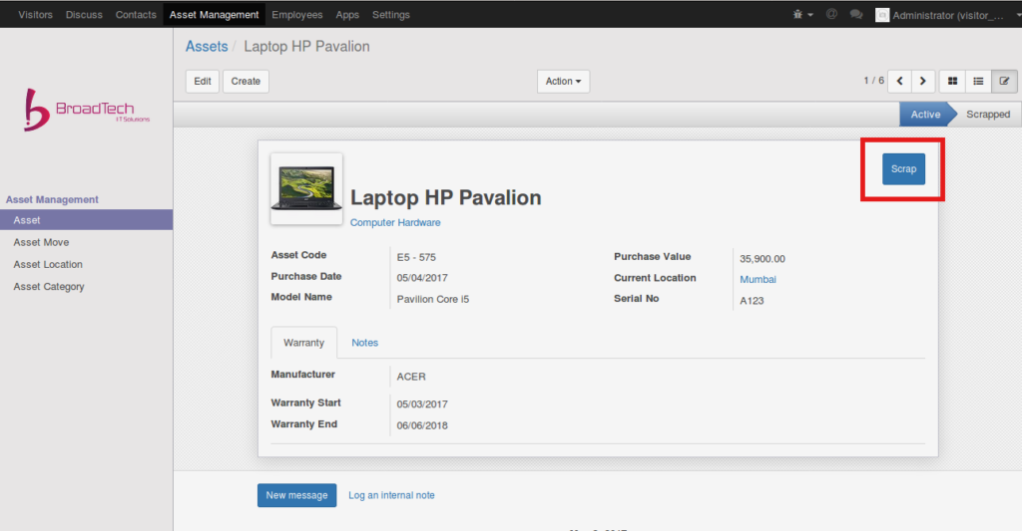
Task: Click the Active status stage
Action: click(x=925, y=114)
